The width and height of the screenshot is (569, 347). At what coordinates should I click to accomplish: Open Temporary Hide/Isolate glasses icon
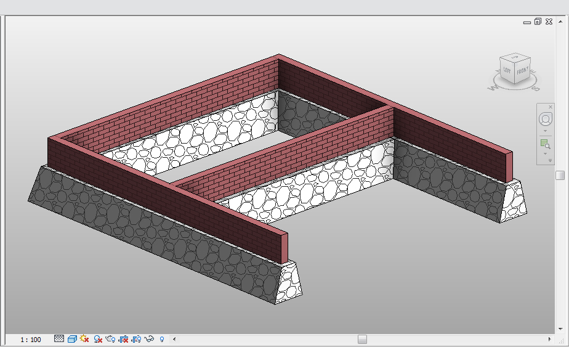click(x=149, y=339)
